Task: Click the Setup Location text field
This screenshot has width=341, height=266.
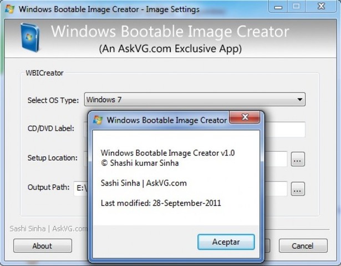Action: [x=276, y=159]
